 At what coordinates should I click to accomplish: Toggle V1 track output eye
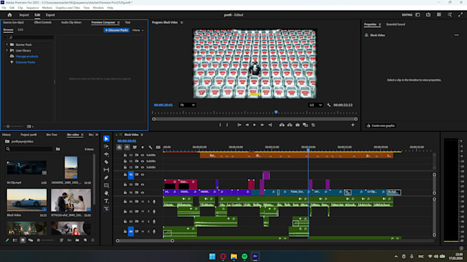pyautogui.click(x=142, y=193)
